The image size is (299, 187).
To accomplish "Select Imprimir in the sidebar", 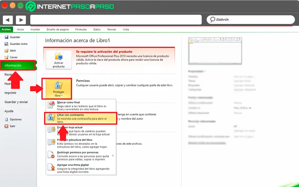I will (x=10, y=93).
